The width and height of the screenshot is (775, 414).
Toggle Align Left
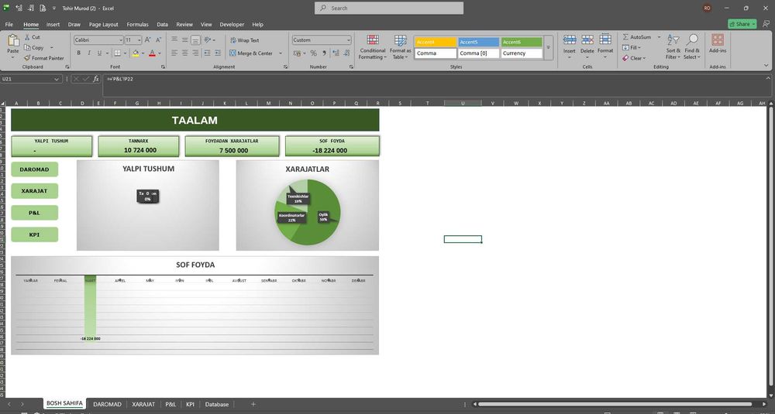coord(174,53)
